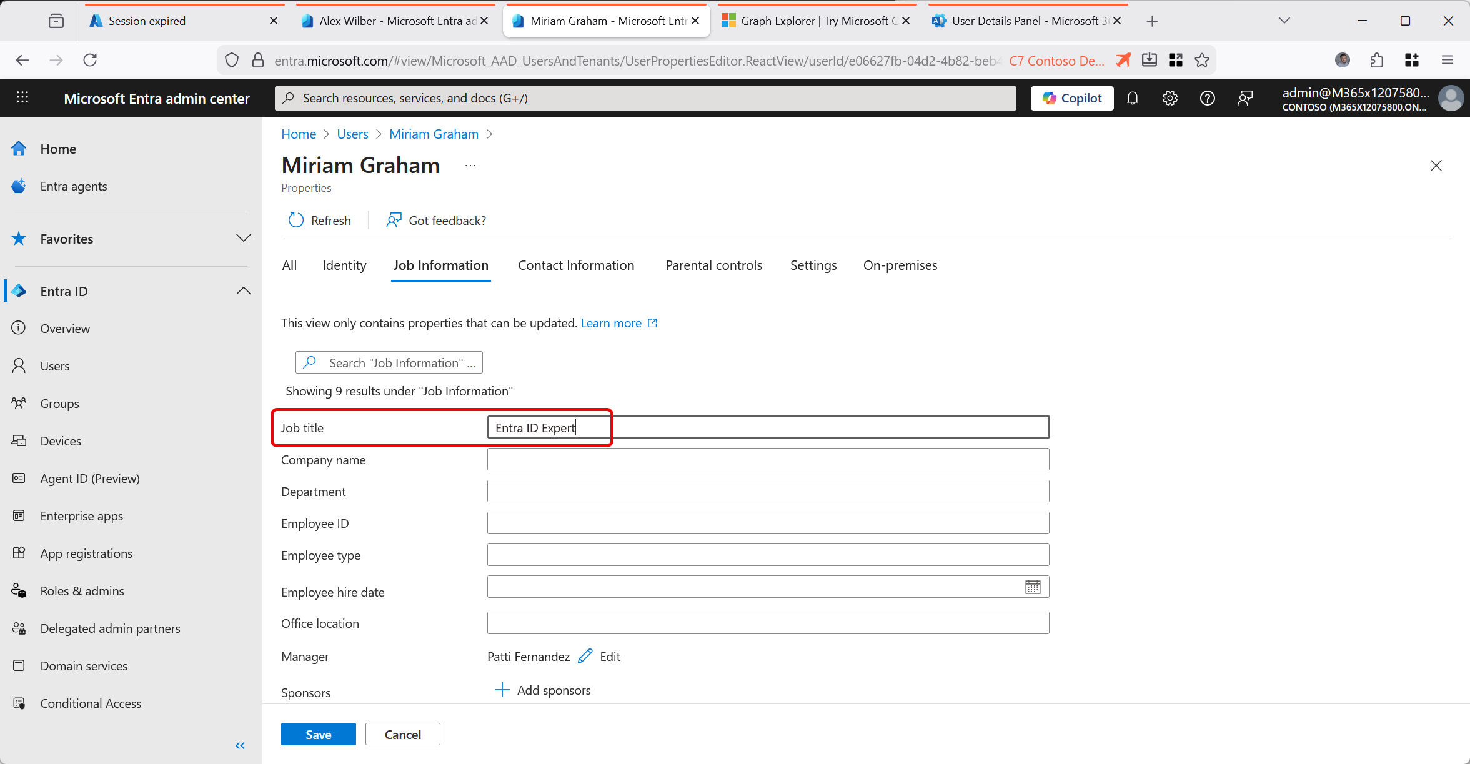Click the Copilot button in header
The height and width of the screenshot is (764, 1470).
[x=1071, y=98]
